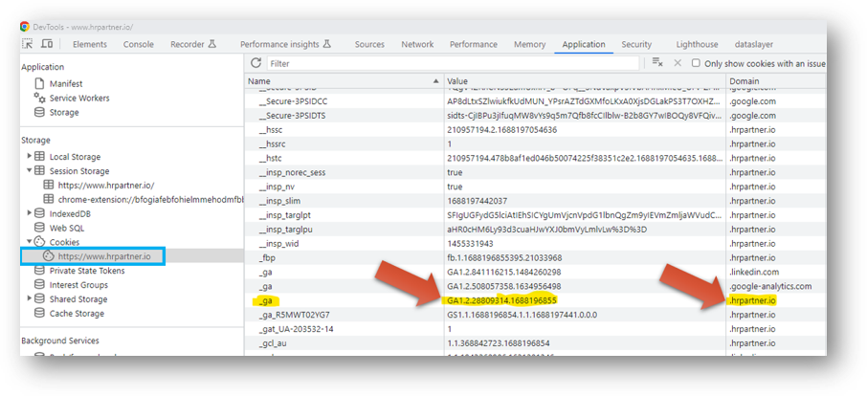Screen dimensions: 867x396
Task: Open the dataslayer tab
Action: pos(754,44)
